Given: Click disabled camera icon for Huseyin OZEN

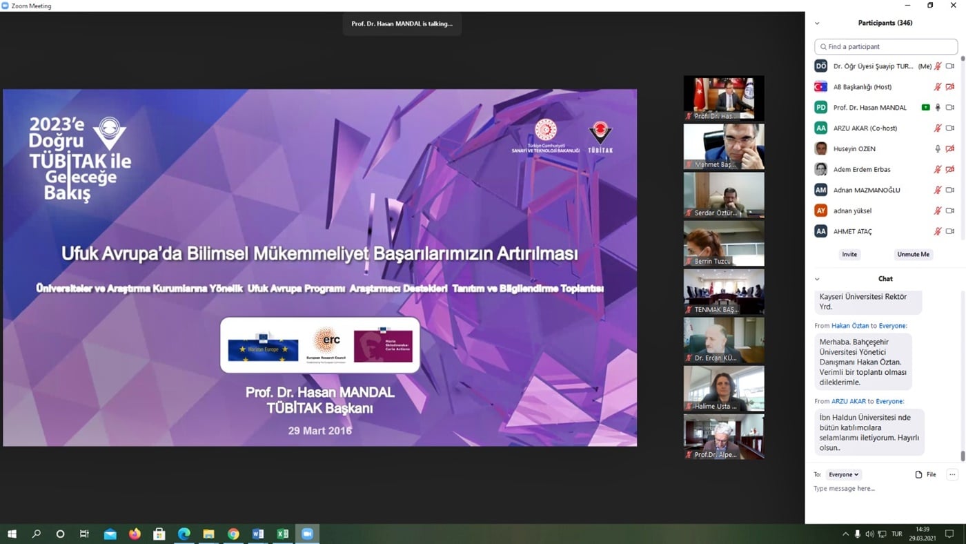Looking at the screenshot, I should click(950, 149).
